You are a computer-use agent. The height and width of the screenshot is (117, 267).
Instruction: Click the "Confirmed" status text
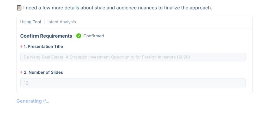pyautogui.click(x=94, y=36)
